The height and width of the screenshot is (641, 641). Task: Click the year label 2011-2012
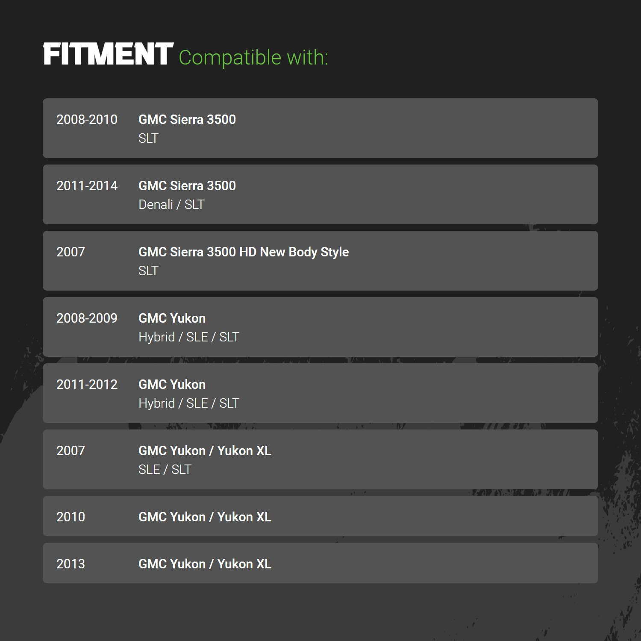tap(87, 385)
